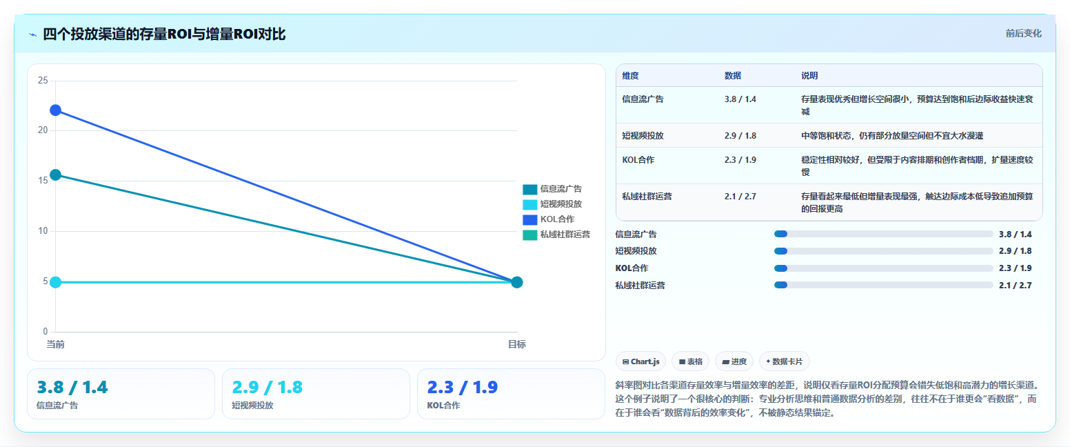The height and width of the screenshot is (447, 1070).
Task: Open the 2.3 / 1.9 KOL合作 data card
Action: 511,394
